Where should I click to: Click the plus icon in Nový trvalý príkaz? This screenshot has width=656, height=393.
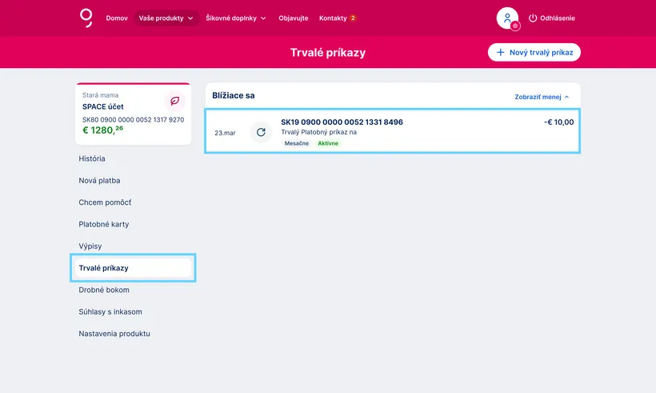tap(501, 52)
